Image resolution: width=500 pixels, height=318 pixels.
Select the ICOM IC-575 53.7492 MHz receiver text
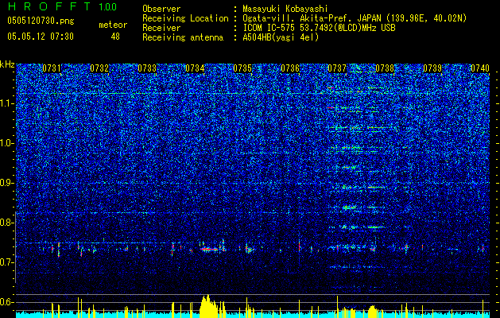[x=319, y=28]
